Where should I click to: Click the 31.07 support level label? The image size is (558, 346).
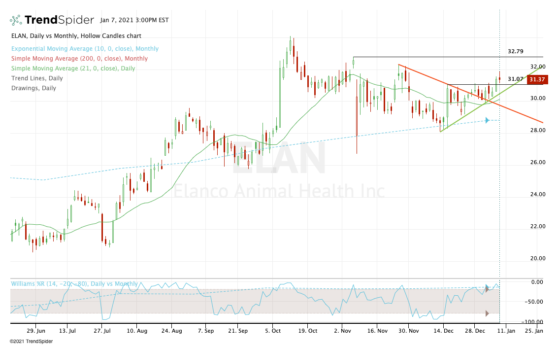515,79
